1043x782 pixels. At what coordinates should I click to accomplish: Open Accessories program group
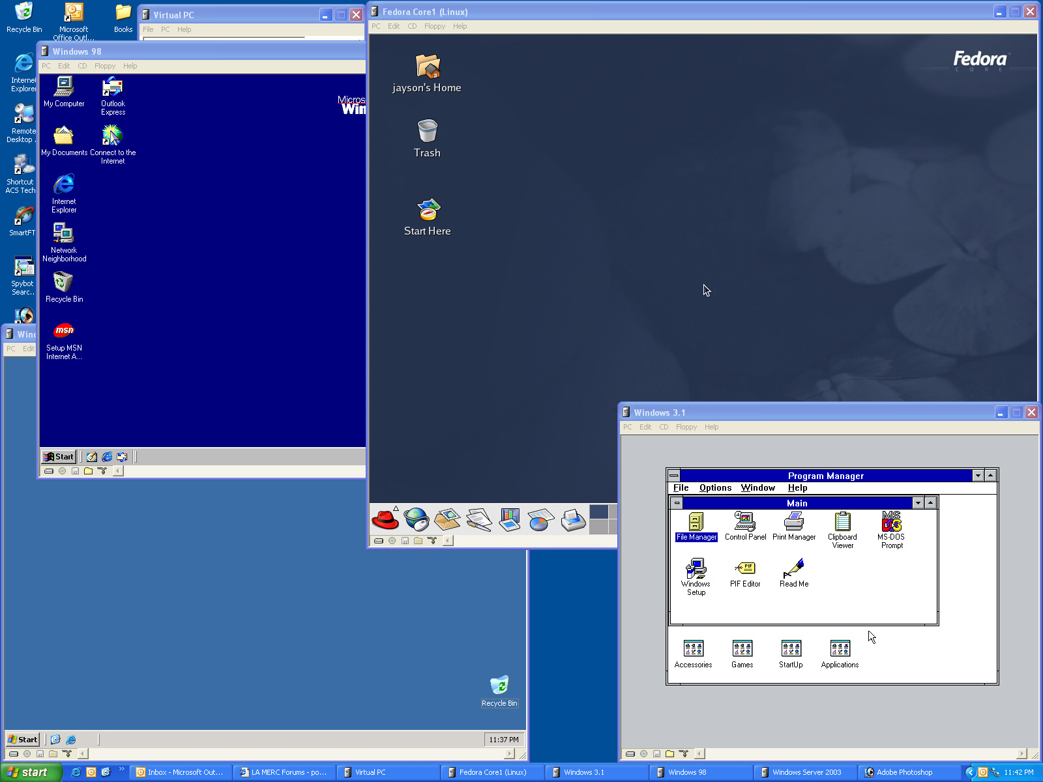(693, 654)
